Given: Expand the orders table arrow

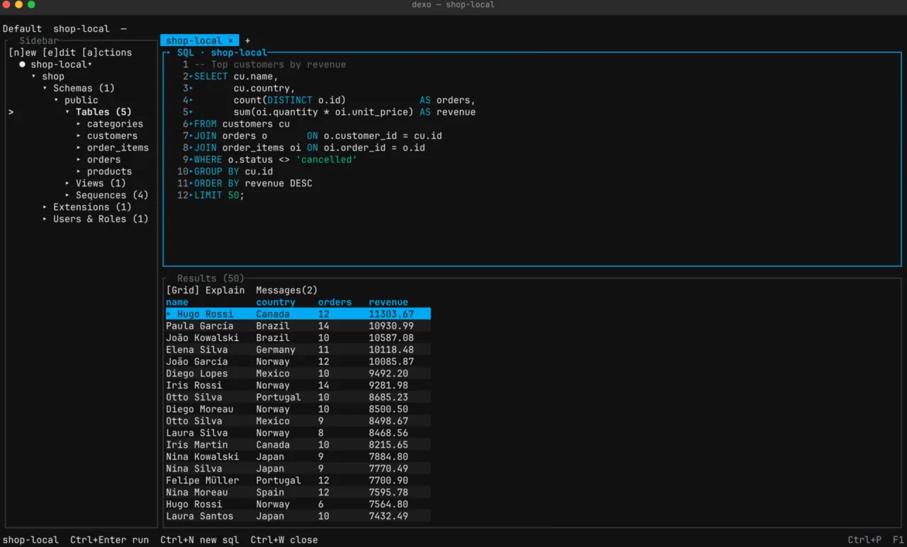Looking at the screenshot, I should pyautogui.click(x=79, y=160).
